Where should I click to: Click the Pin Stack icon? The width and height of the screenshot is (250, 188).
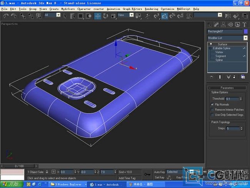click(x=212, y=77)
